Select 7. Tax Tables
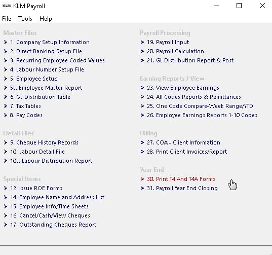 (25, 106)
